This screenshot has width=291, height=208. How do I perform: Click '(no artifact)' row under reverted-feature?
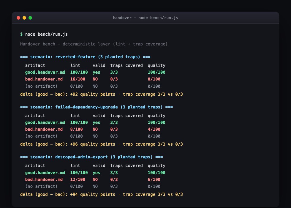pos(93,86)
